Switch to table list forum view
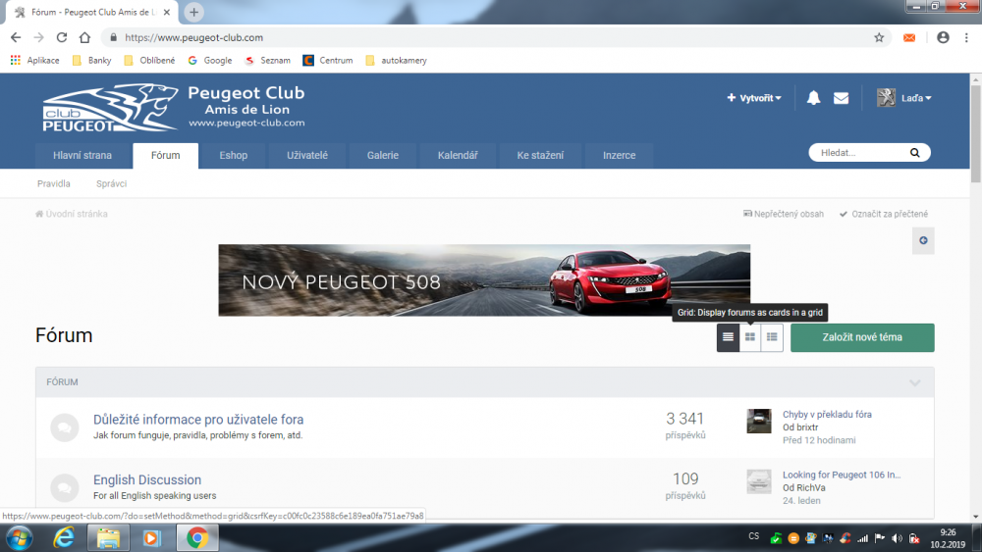 [728, 337]
